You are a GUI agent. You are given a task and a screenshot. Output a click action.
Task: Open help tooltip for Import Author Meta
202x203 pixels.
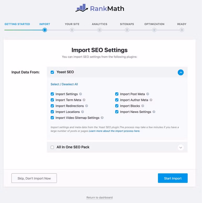pos(151,100)
